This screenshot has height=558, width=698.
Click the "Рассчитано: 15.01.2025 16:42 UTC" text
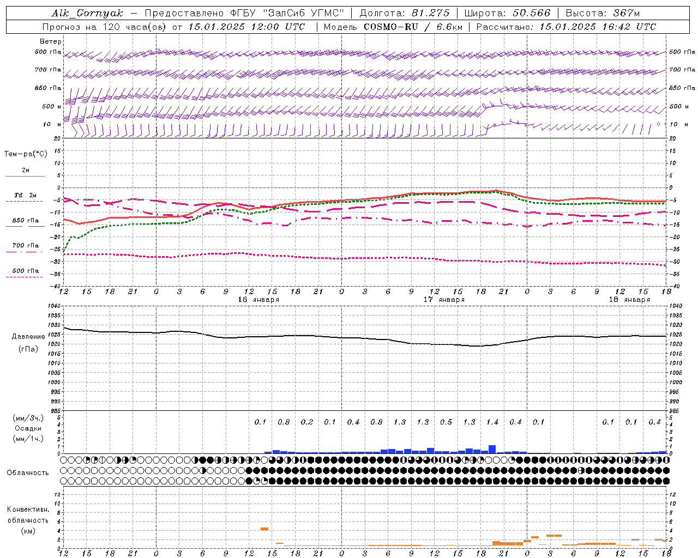tap(566, 27)
